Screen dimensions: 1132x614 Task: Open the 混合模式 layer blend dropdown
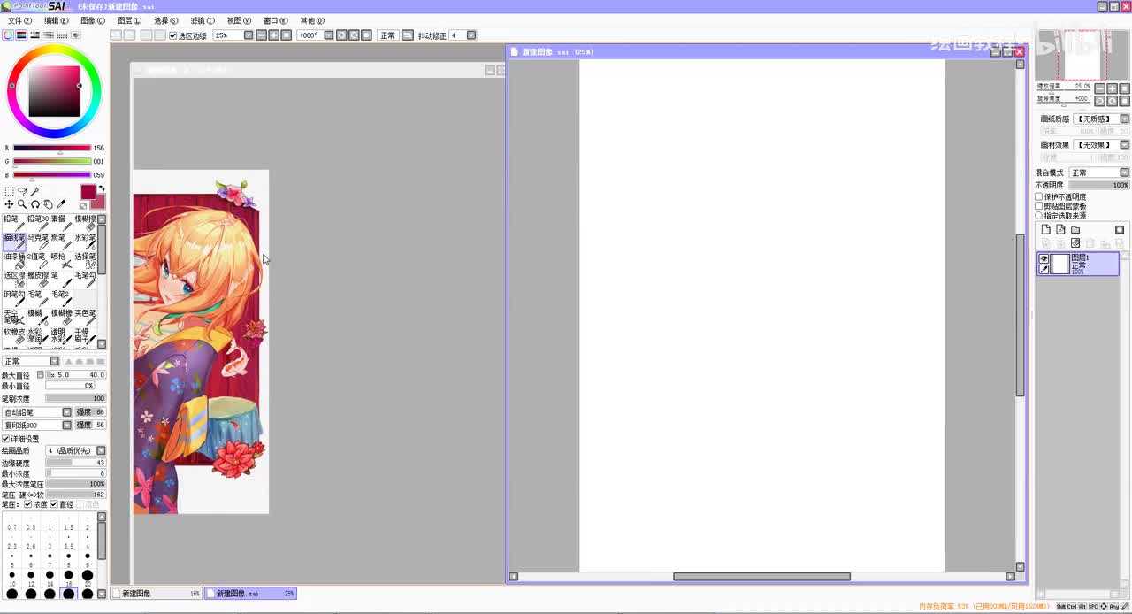click(1125, 173)
